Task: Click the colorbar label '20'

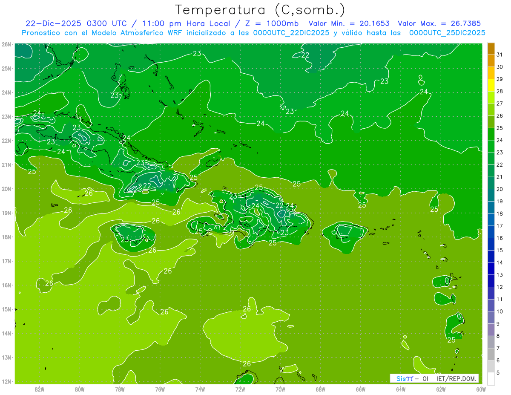Action: point(500,189)
